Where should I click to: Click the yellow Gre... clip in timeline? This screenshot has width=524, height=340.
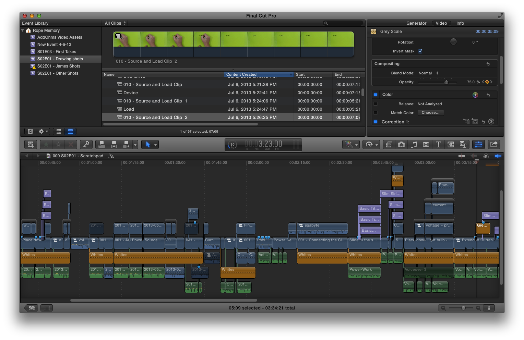click(483, 228)
